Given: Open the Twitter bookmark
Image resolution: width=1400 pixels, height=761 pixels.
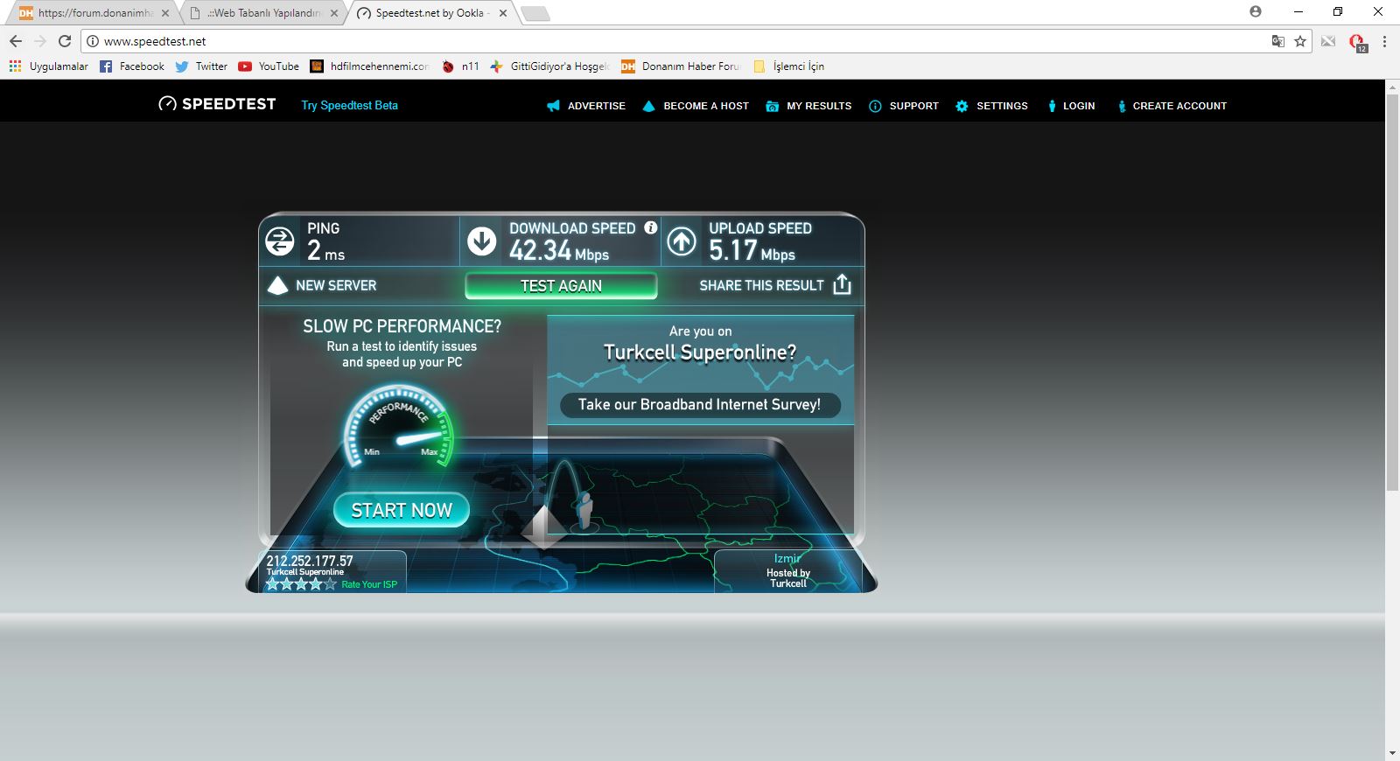Looking at the screenshot, I should click(x=201, y=66).
